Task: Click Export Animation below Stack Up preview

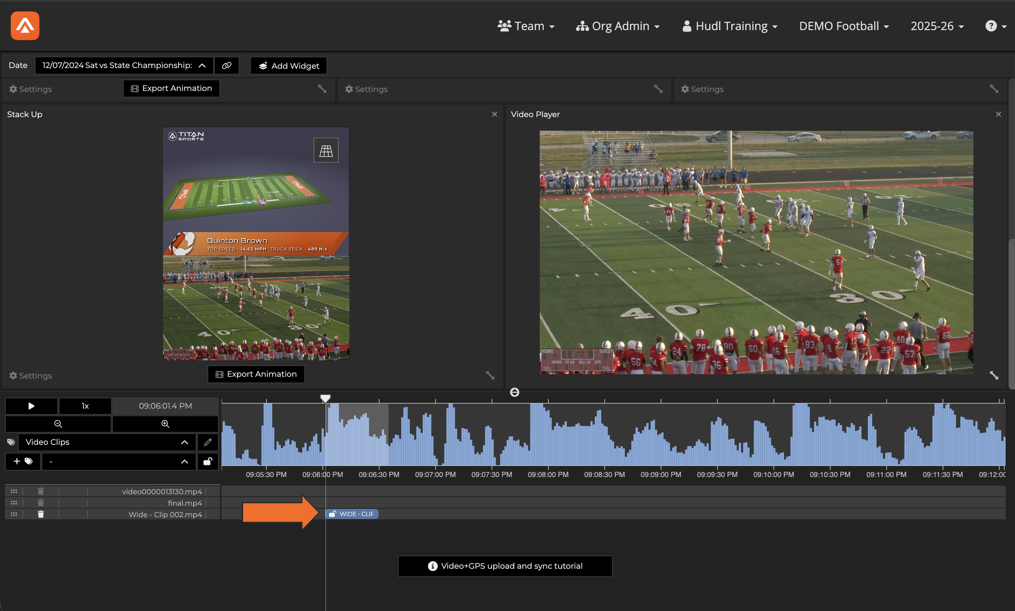Action: (x=256, y=374)
